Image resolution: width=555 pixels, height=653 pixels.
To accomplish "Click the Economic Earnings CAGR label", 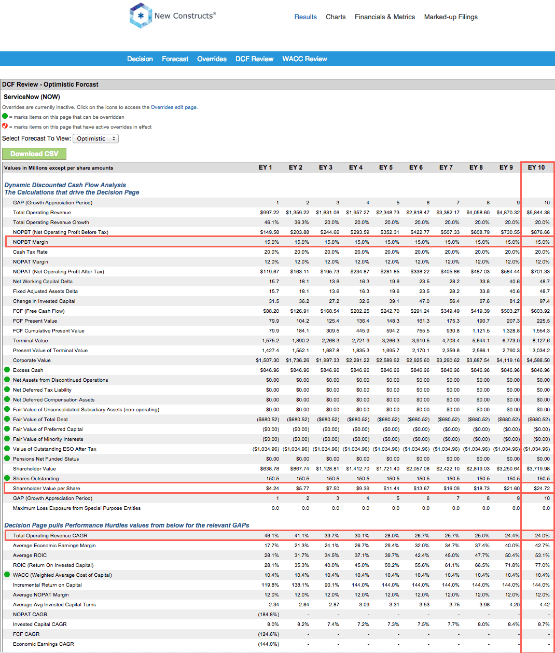I will 44,644.
